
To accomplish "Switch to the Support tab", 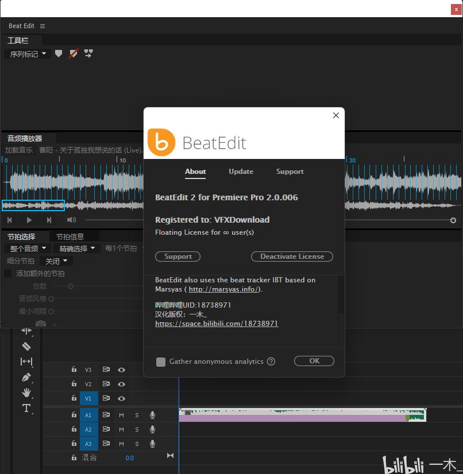I will (x=290, y=172).
